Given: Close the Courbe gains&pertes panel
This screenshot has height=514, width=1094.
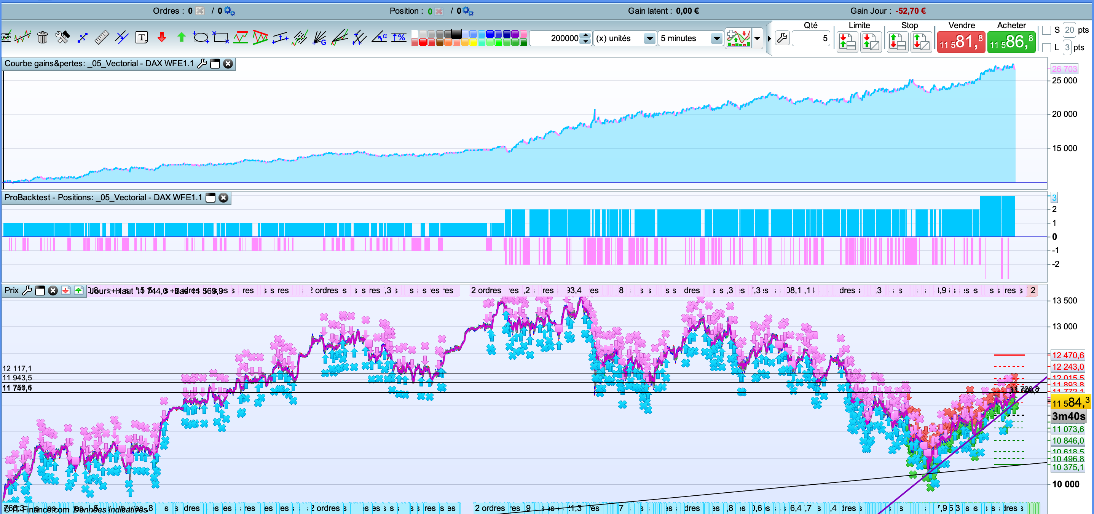Looking at the screenshot, I should [228, 64].
